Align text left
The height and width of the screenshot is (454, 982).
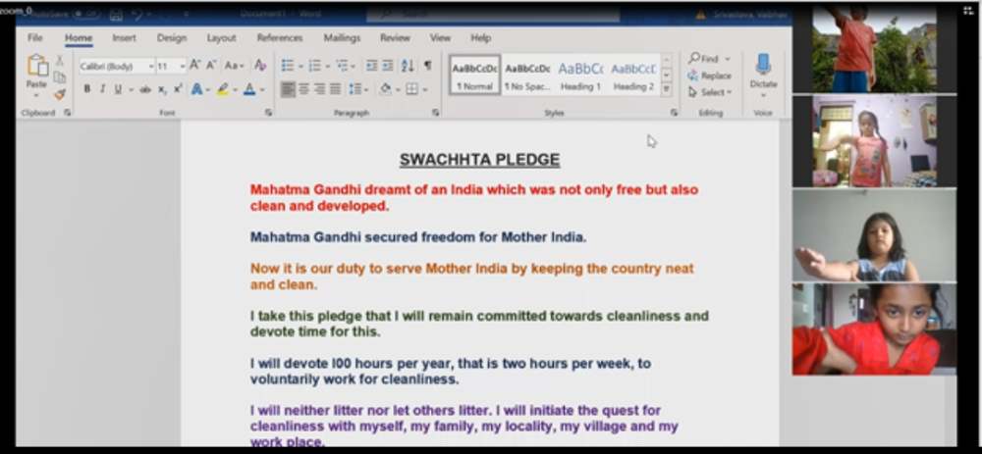click(288, 89)
